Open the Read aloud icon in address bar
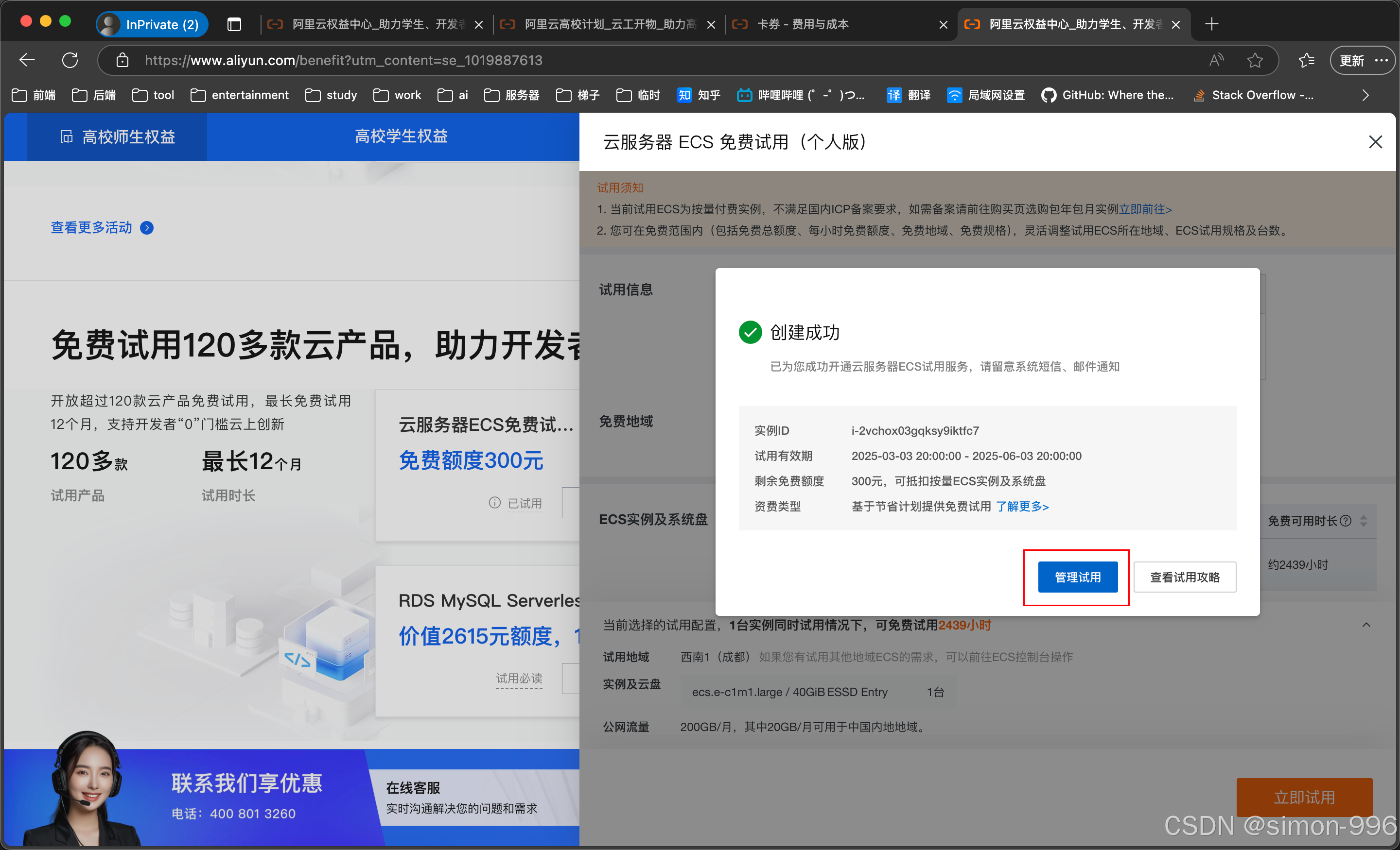Image resolution: width=1400 pixels, height=850 pixels. pos(1216,60)
